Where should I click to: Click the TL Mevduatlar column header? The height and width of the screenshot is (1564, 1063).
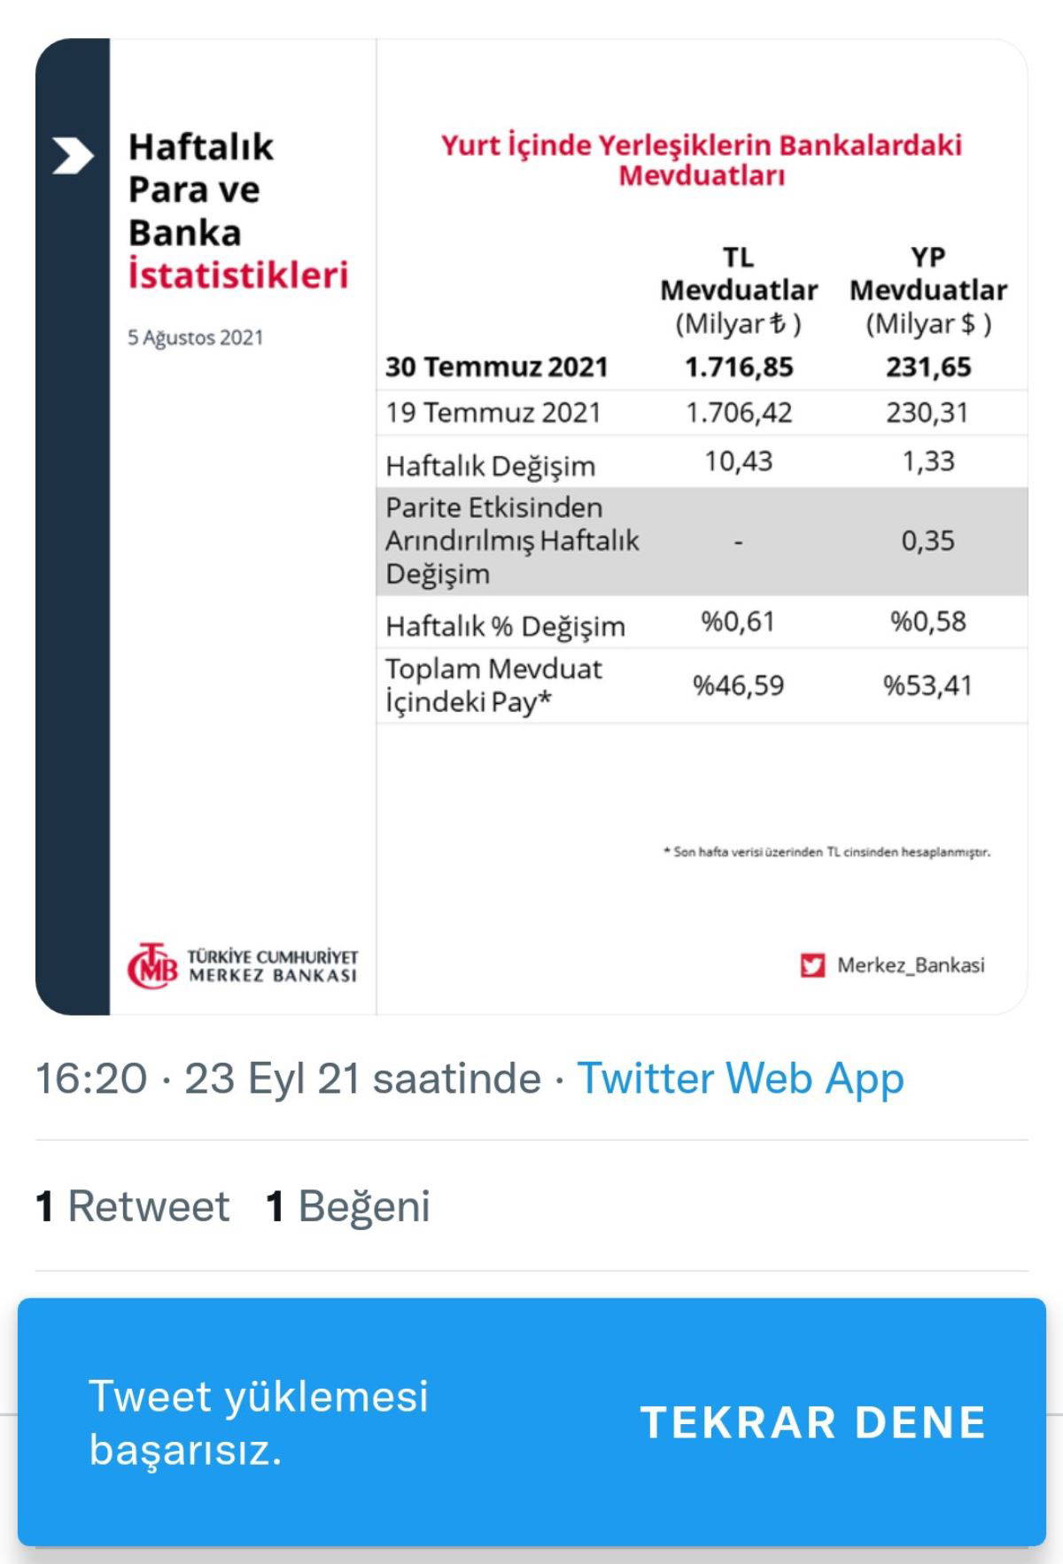pyautogui.click(x=739, y=275)
